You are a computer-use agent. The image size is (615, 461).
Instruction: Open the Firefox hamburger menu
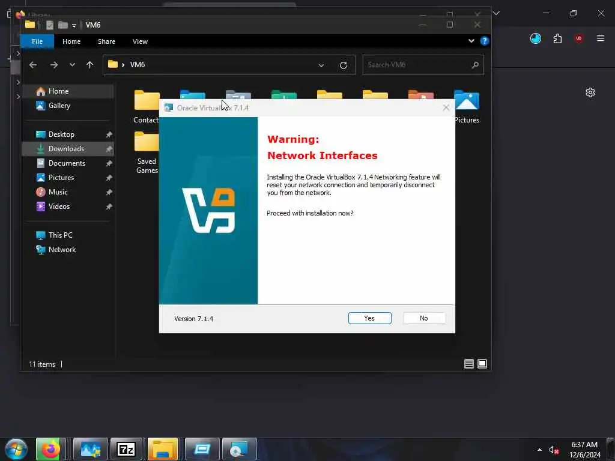(x=600, y=38)
